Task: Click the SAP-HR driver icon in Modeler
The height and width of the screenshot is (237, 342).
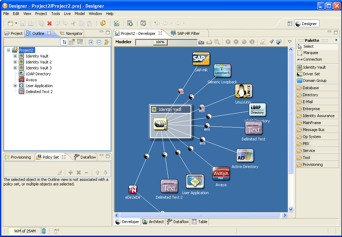Action: [201, 59]
